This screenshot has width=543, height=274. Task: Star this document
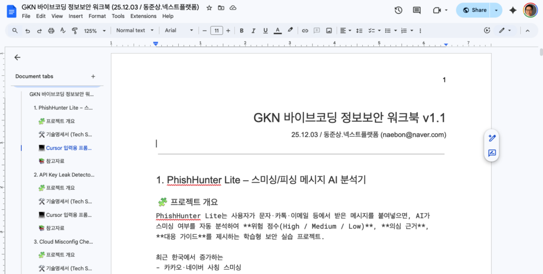tap(209, 8)
